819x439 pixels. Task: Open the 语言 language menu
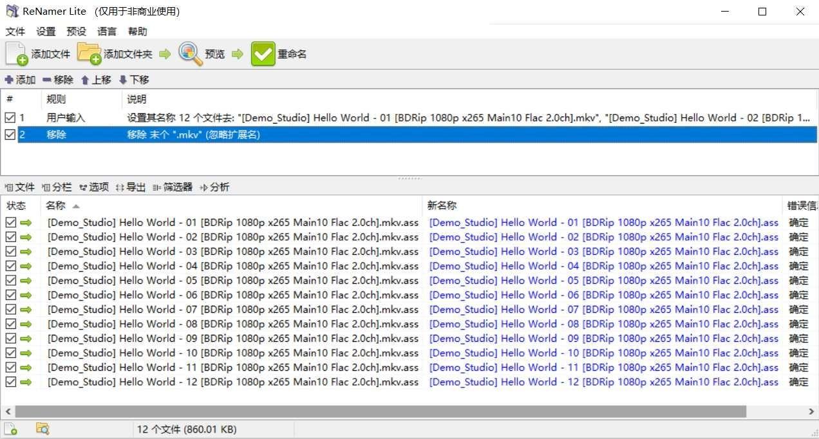(x=107, y=32)
